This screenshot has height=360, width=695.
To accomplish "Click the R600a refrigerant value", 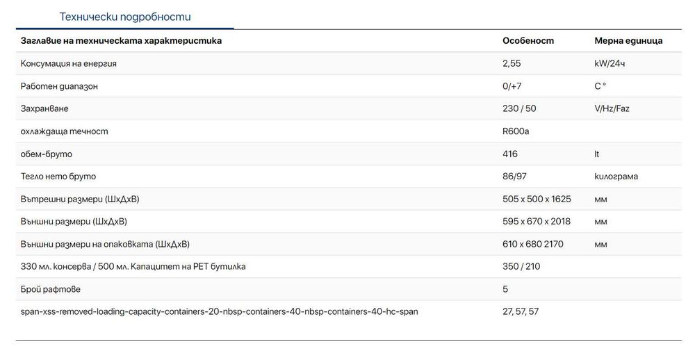I will pyautogui.click(x=516, y=131).
